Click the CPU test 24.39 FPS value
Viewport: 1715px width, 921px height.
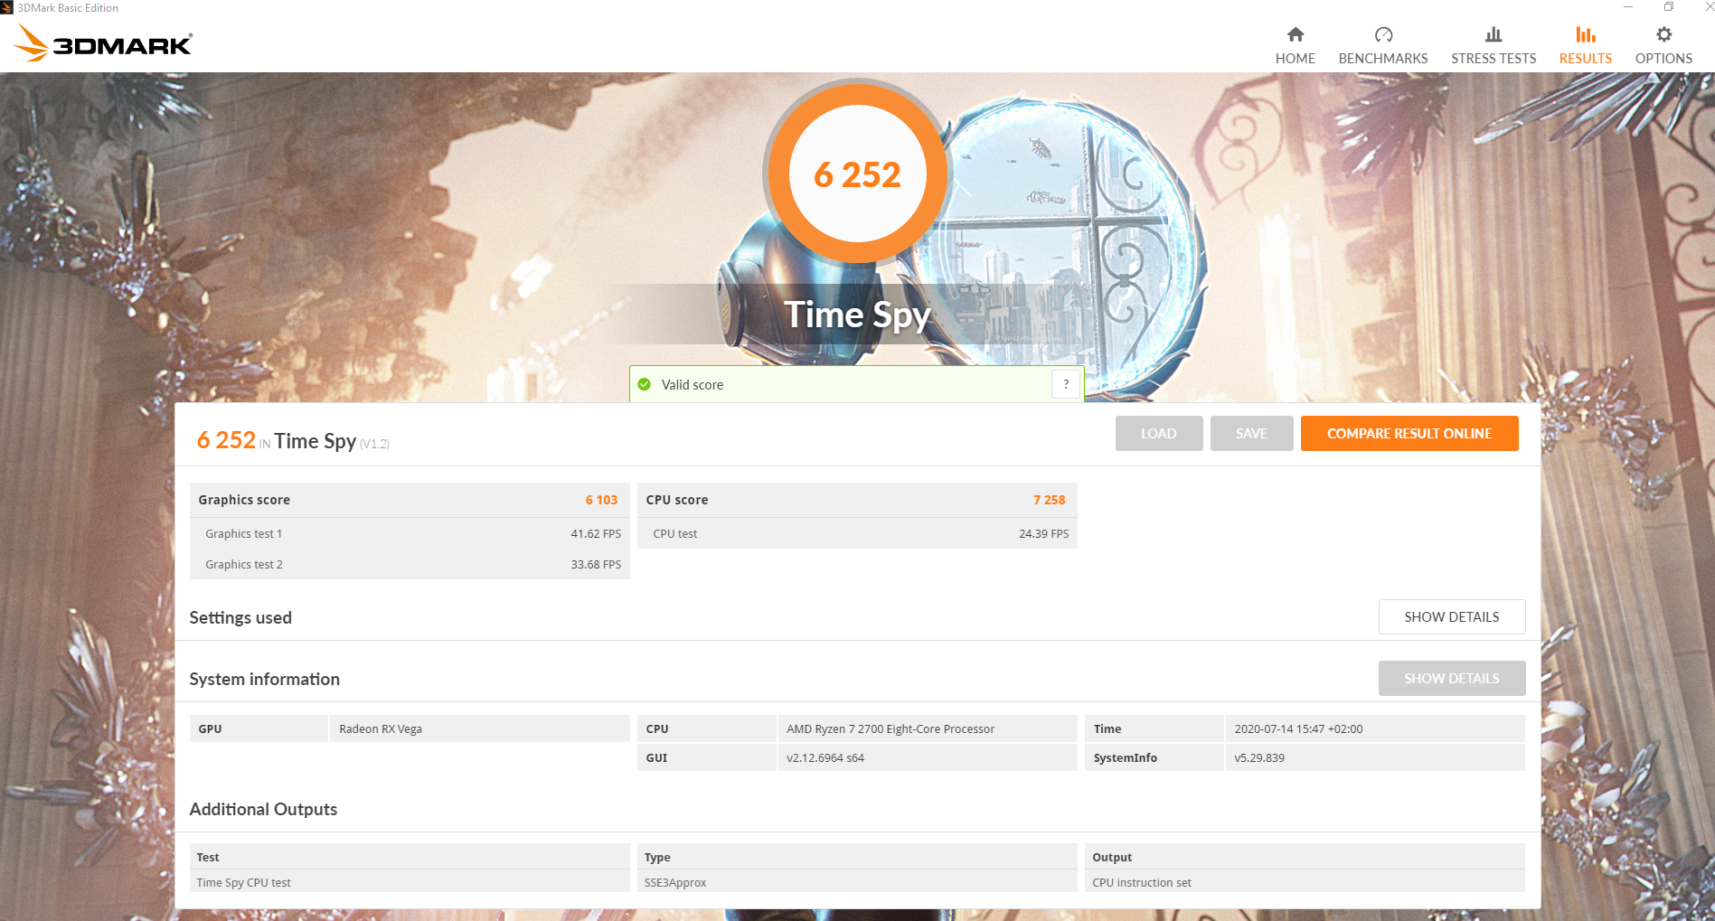point(1043,534)
